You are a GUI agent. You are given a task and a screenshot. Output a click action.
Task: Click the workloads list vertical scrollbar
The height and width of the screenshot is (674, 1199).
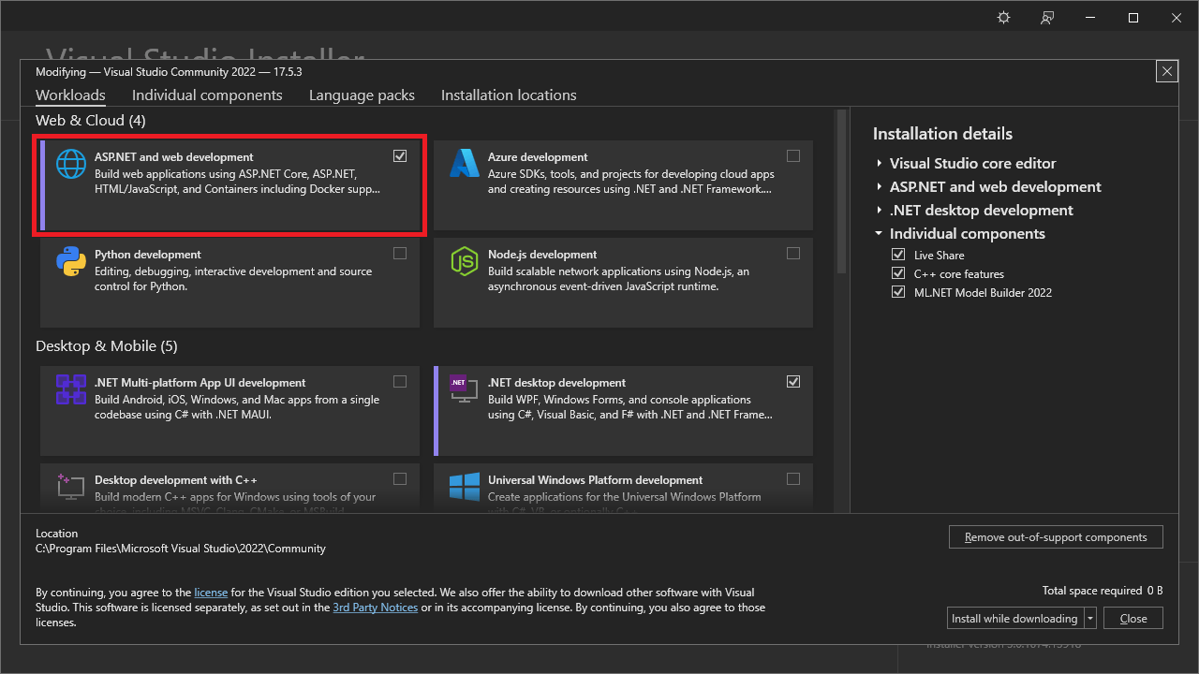[841, 192]
